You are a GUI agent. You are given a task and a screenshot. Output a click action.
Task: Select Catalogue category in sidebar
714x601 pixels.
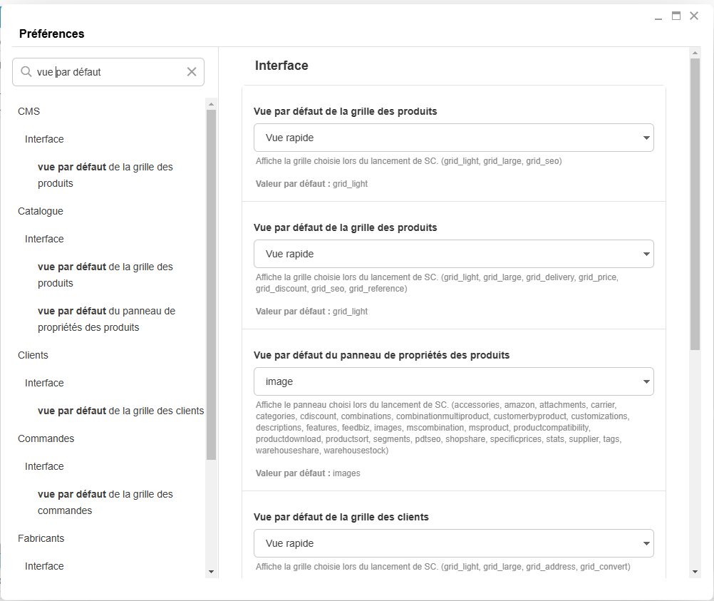(41, 211)
